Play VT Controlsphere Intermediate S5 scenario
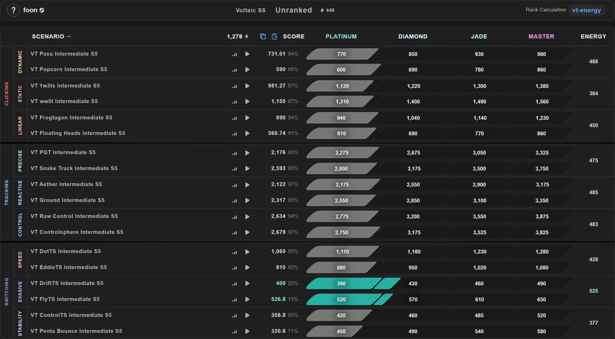This screenshot has width=615, height=339. tap(248, 232)
